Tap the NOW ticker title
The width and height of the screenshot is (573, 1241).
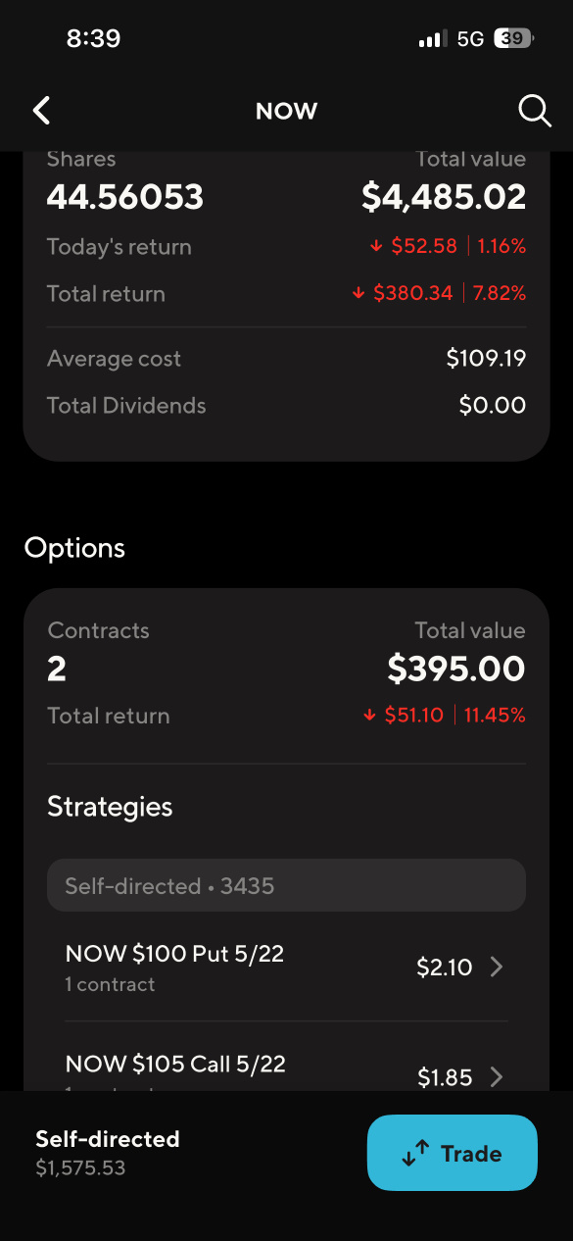286,111
